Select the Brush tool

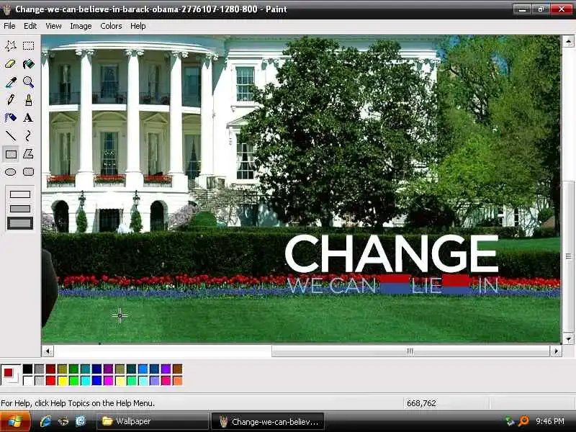point(28,99)
